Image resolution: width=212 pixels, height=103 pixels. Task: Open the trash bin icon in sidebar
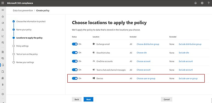point(3,84)
